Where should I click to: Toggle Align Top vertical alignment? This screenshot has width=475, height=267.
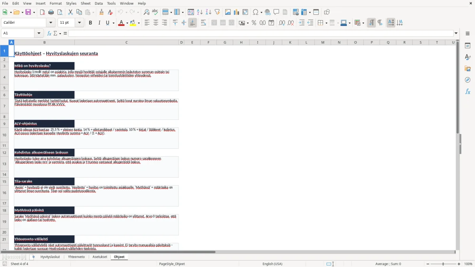point(175,23)
